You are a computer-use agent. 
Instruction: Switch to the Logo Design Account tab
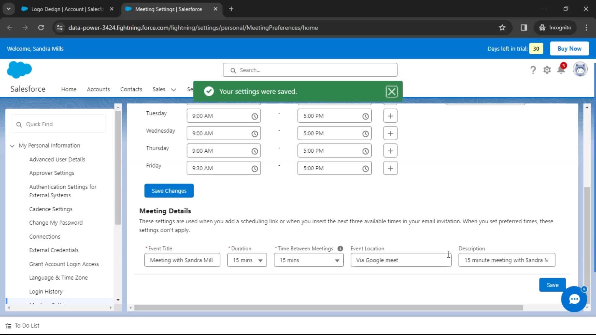click(67, 9)
